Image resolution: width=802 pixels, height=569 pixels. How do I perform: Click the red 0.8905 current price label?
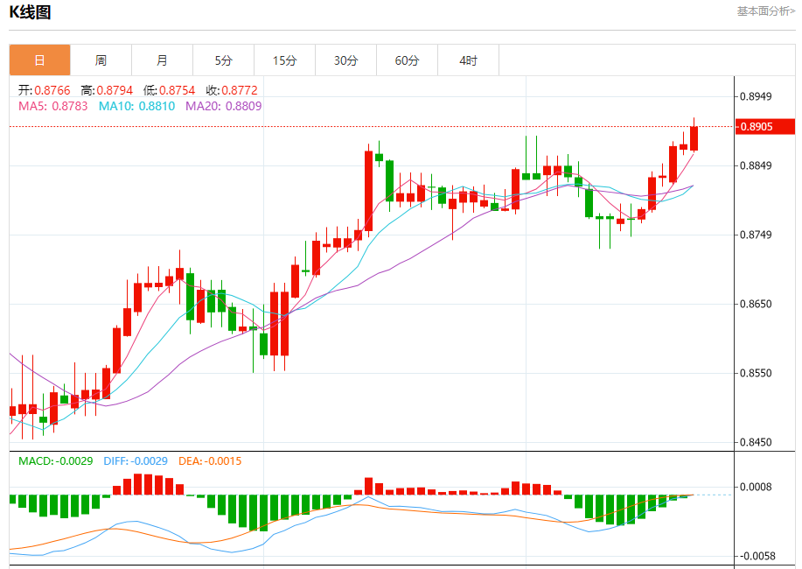point(764,127)
